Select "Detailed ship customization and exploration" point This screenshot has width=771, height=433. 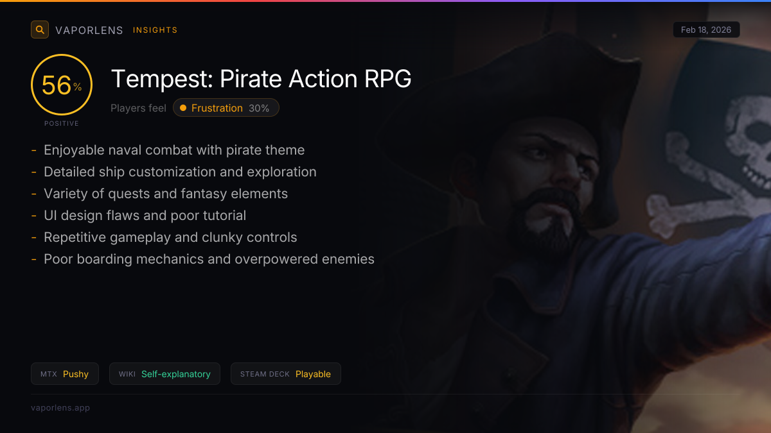click(180, 172)
